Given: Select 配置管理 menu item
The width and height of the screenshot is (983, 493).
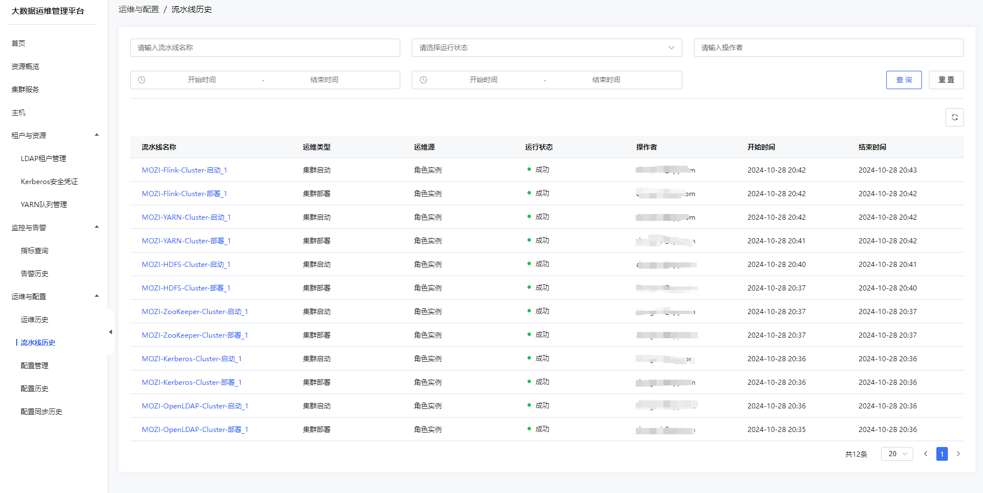Looking at the screenshot, I should click(35, 365).
